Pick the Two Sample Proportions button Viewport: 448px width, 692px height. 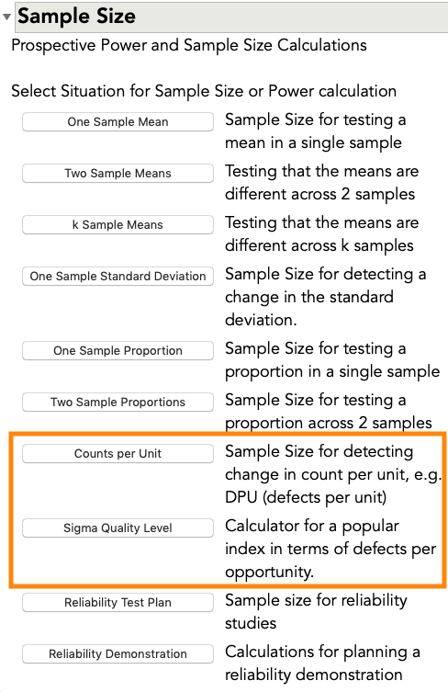tap(118, 402)
